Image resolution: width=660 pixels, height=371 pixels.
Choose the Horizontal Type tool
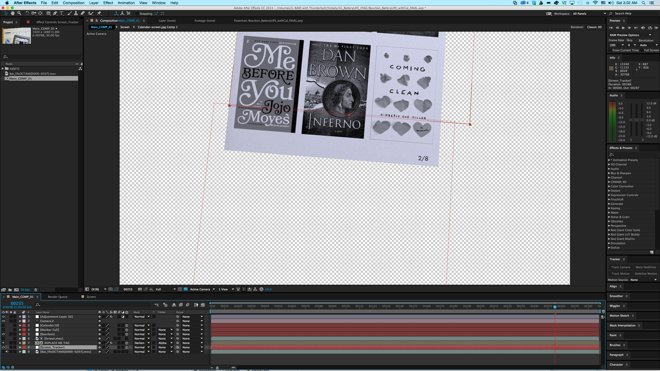(x=62, y=13)
